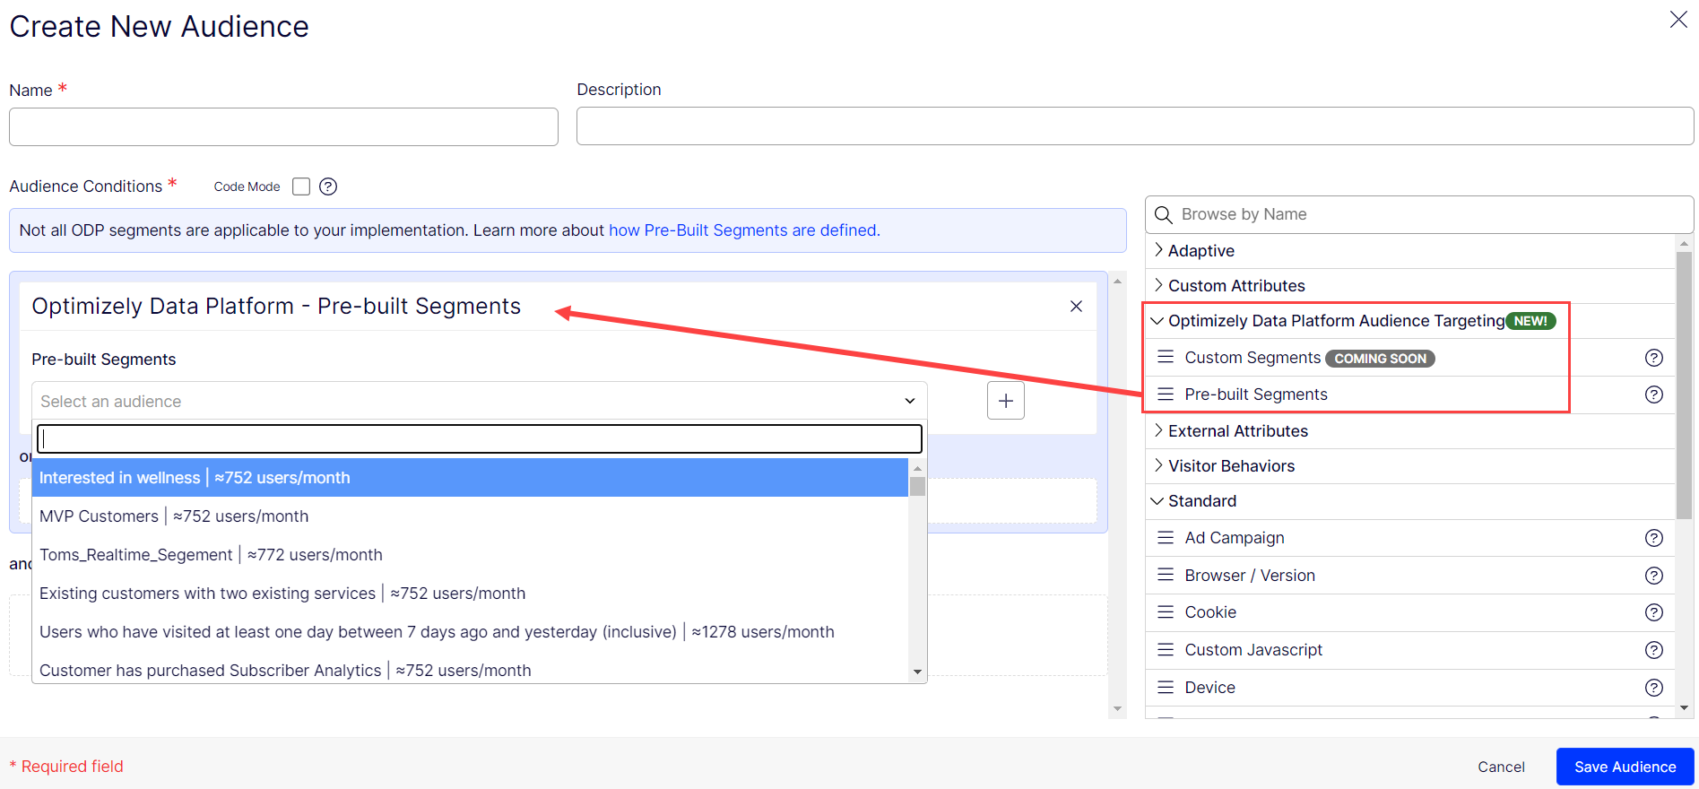Click the Pre-built Segments list item
1699x789 pixels.
[1410, 394]
